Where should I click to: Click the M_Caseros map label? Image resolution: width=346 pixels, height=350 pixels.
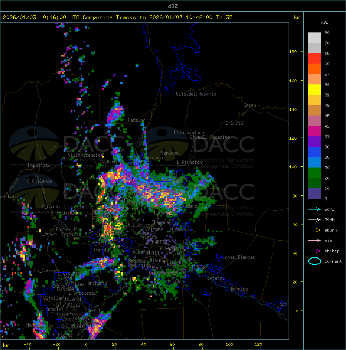click(181, 229)
